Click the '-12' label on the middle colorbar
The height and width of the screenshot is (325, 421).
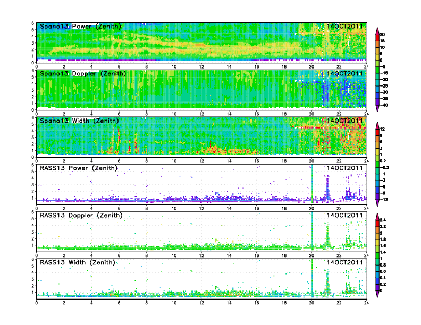click(384, 200)
